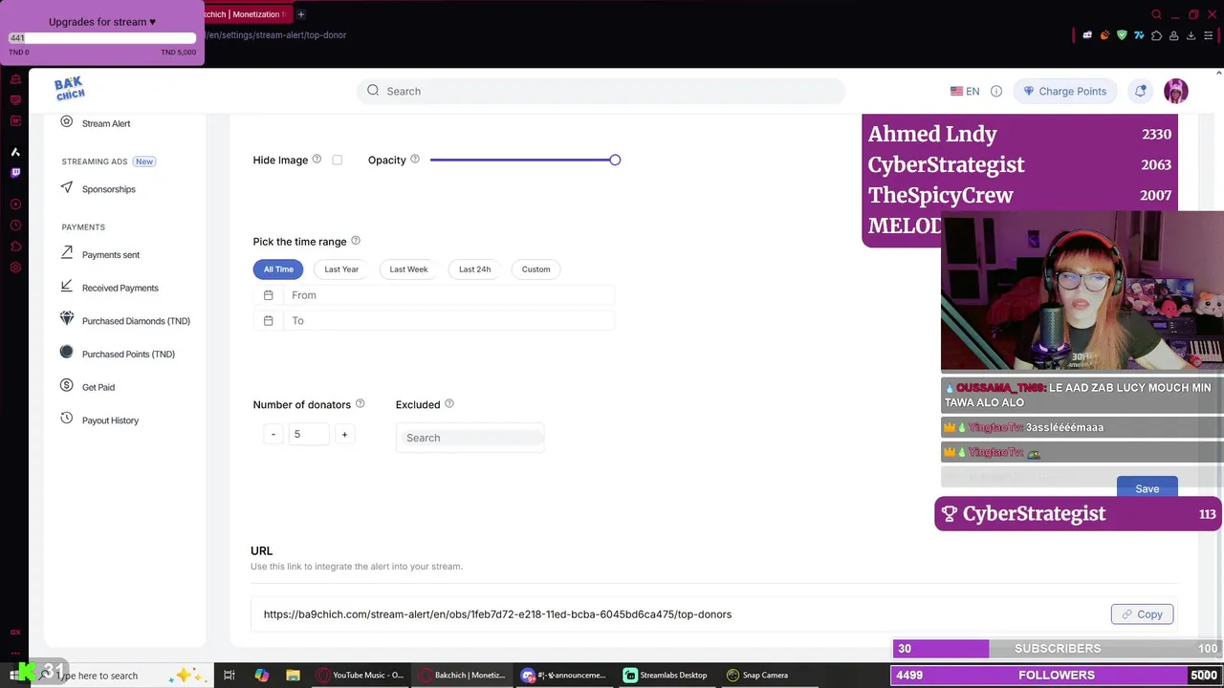Open the browser easy setup menu icon
The image size is (1224, 688).
(1208, 35)
